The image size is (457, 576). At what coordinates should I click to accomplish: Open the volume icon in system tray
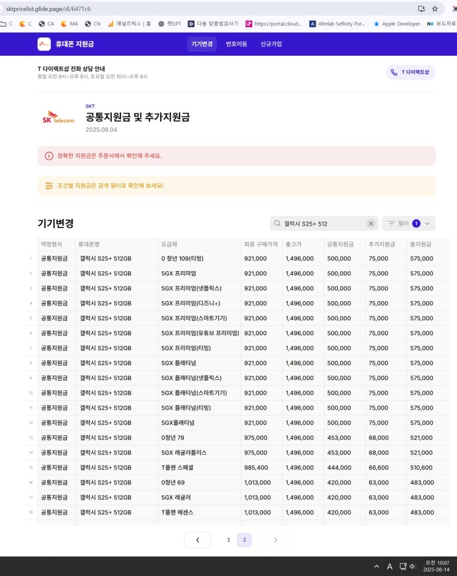[x=413, y=566]
